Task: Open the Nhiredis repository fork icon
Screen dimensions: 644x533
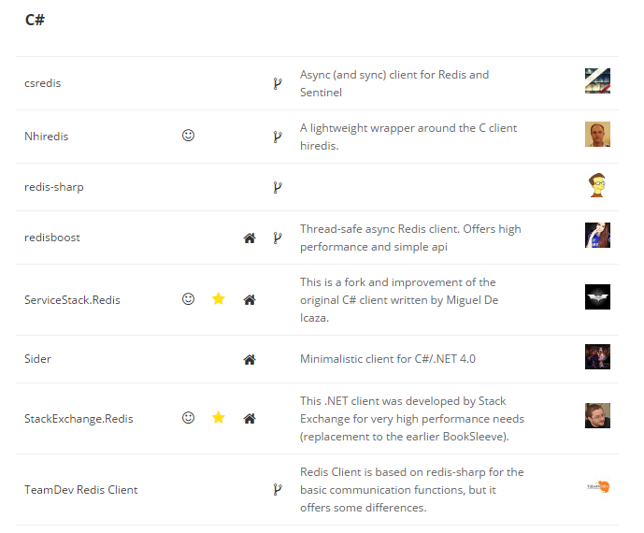Action: tap(278, 137)
